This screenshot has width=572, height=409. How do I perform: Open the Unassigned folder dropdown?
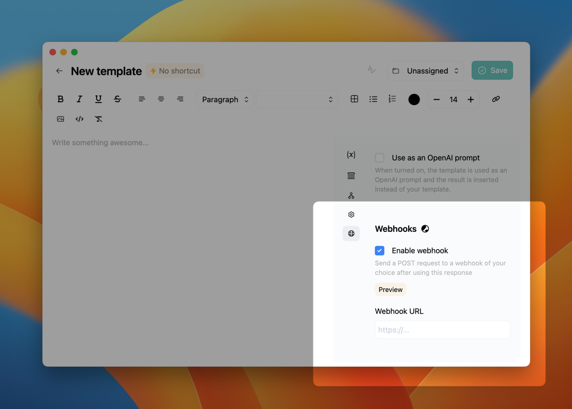tap(425, 70)
